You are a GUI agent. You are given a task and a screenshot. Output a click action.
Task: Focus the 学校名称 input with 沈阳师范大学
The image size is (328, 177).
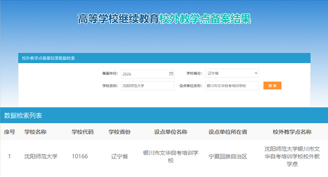pos(148,86)
